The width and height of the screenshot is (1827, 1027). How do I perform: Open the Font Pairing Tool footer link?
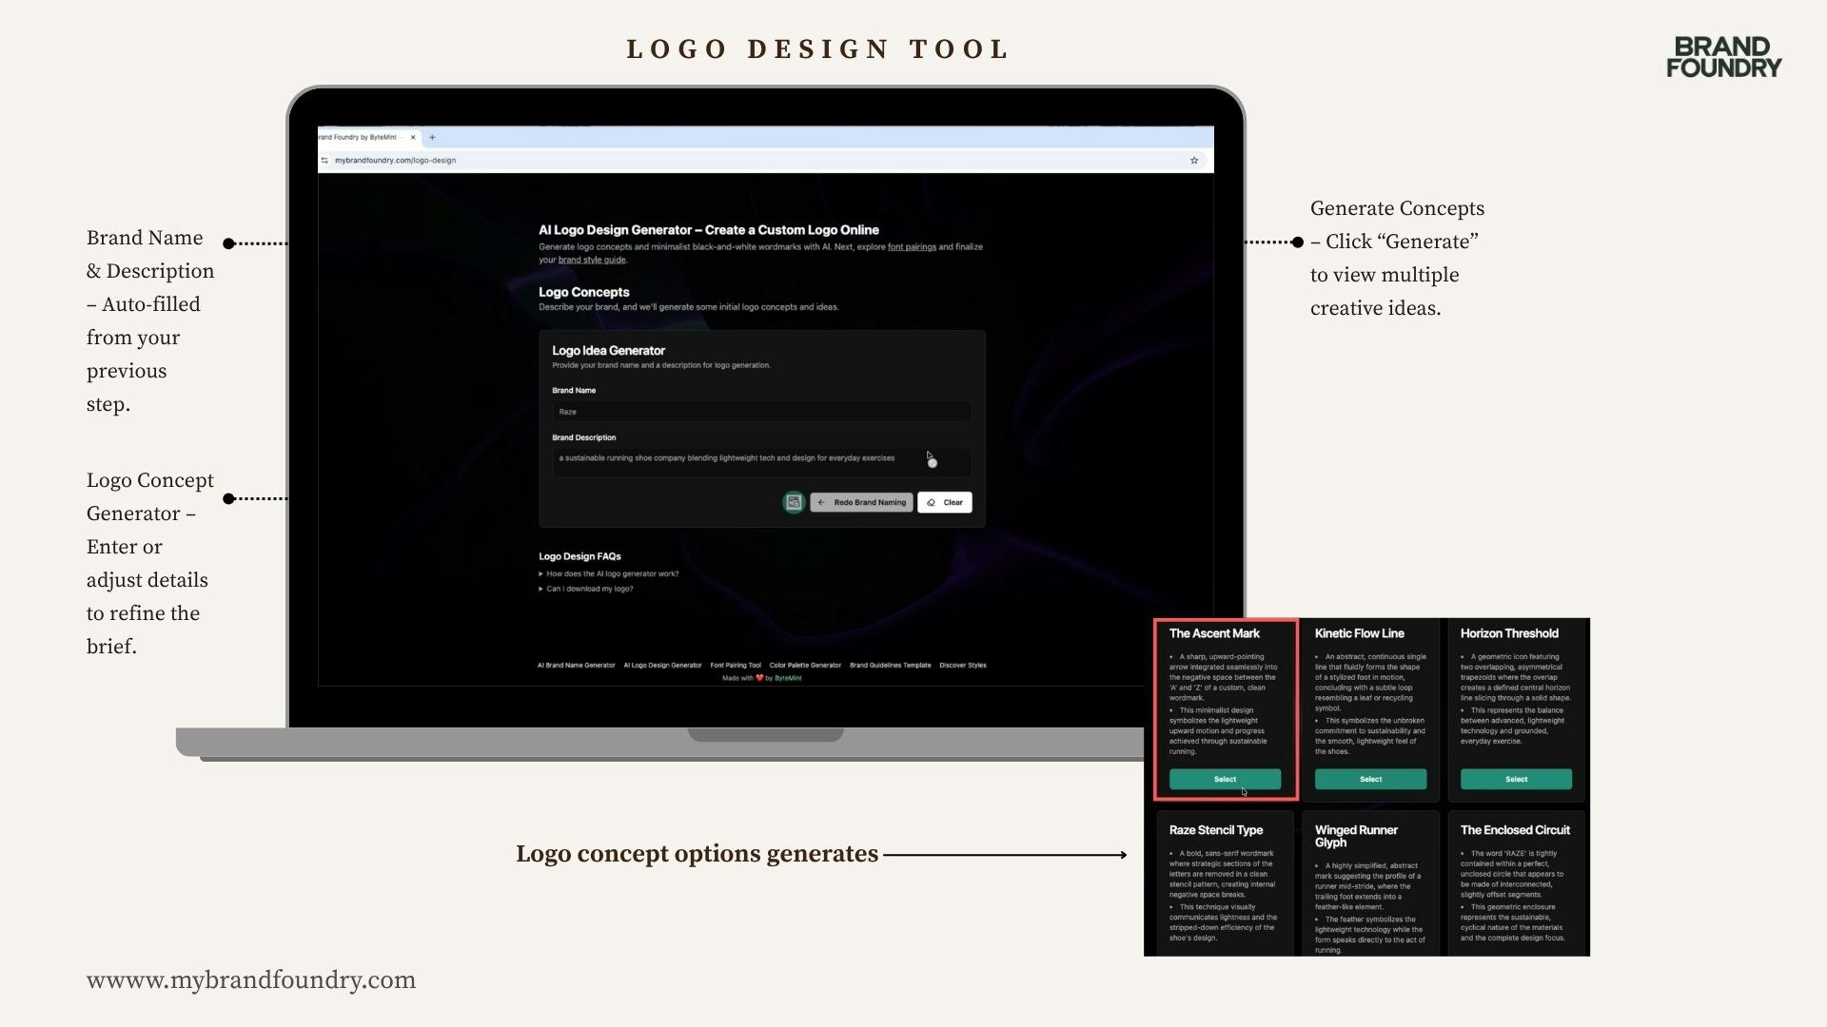736,666
